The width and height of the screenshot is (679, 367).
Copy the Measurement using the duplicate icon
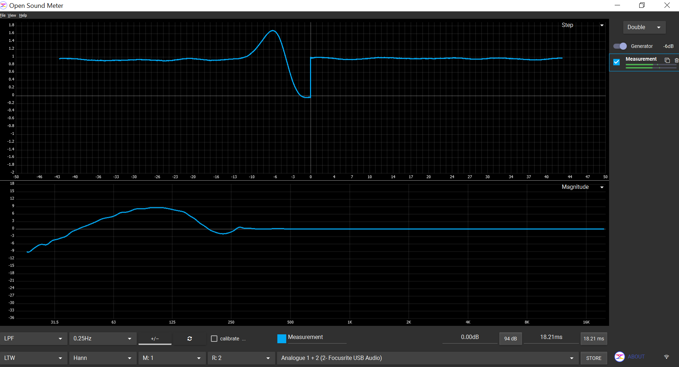click(667, 60)
